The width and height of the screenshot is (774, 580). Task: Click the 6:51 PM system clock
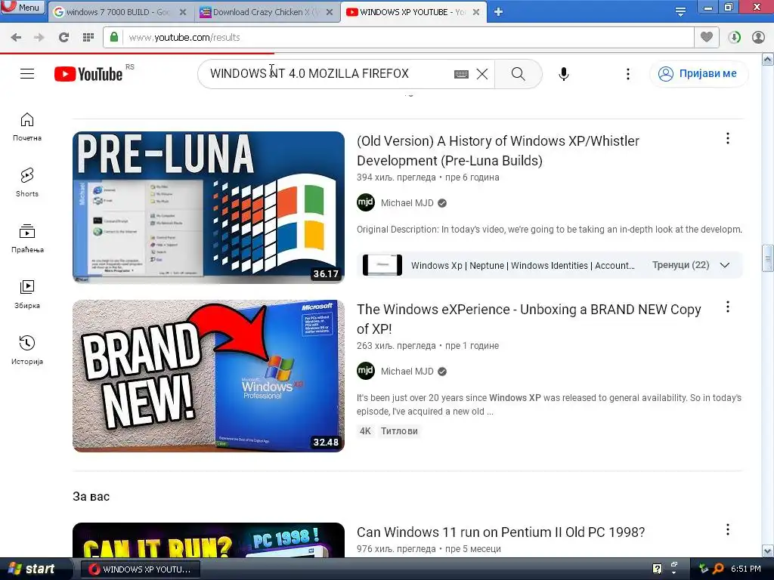point(745,569)
